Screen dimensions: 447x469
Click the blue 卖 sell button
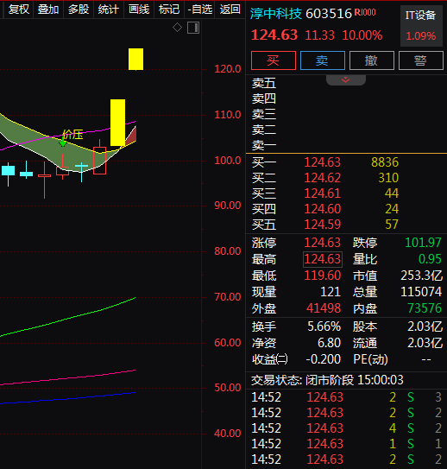323,60
